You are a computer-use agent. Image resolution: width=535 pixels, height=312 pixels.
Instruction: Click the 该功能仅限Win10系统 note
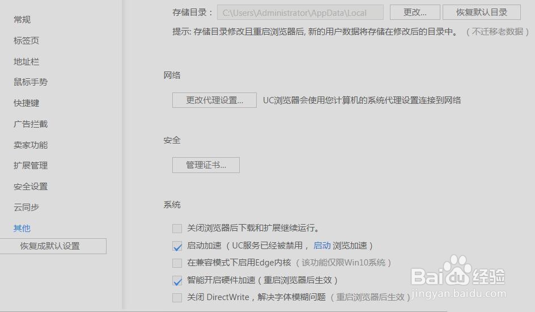(343, 263)
